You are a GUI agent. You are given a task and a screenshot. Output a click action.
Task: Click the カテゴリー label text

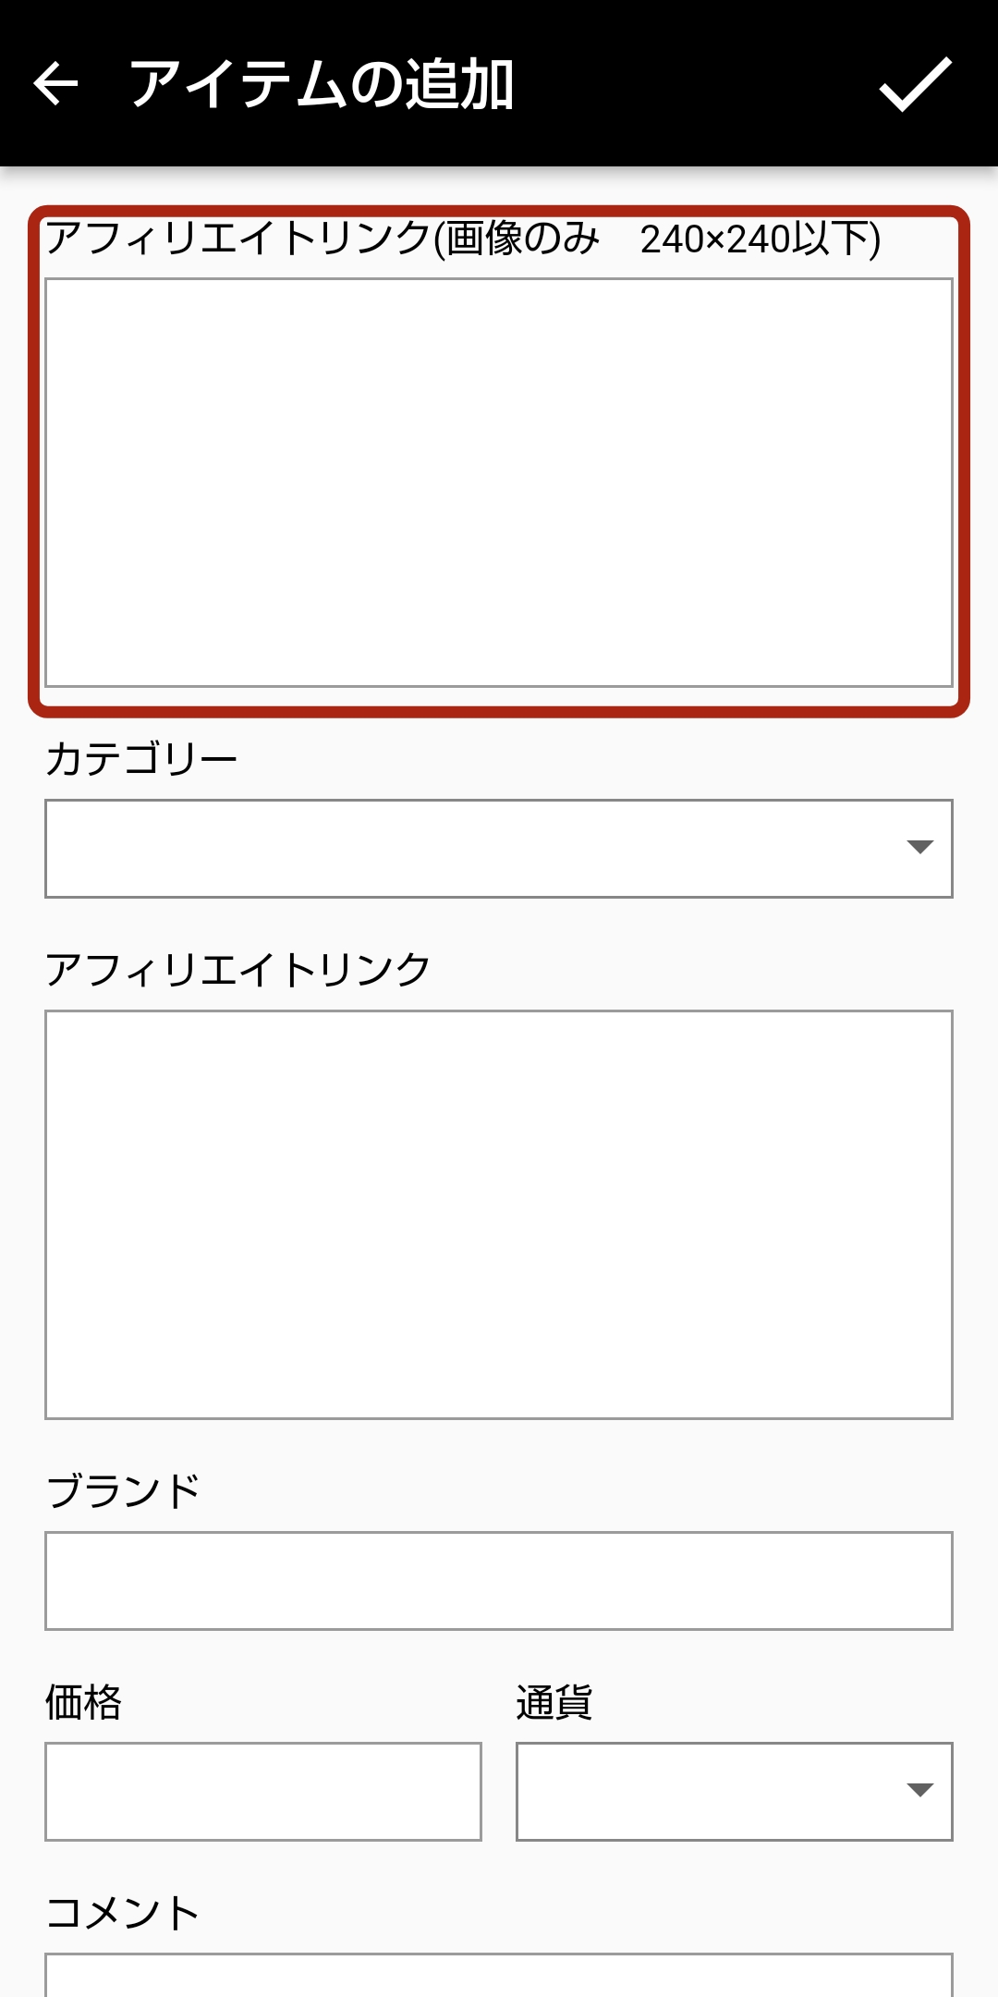point(141,759)
